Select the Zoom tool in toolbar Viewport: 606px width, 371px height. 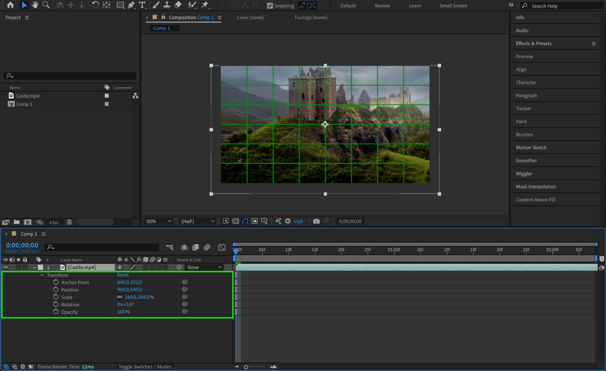(x=46, y=5)
